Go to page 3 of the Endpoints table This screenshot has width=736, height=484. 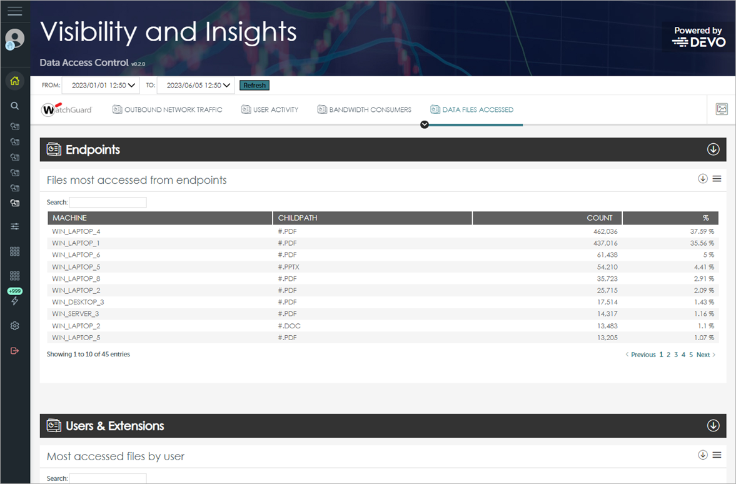point(676,354)
